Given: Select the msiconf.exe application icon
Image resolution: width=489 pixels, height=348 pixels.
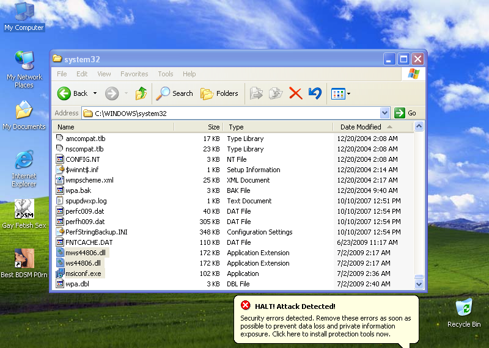Looking at the screenshot, I should 60,274.
